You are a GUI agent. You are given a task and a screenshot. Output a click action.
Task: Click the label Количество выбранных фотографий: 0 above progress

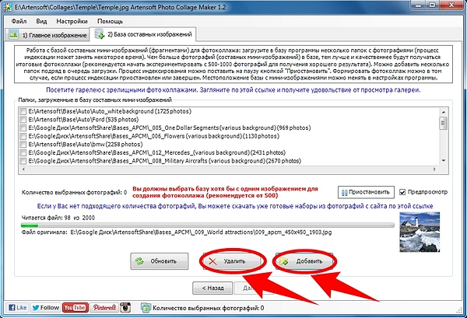(x=74, y=193)
